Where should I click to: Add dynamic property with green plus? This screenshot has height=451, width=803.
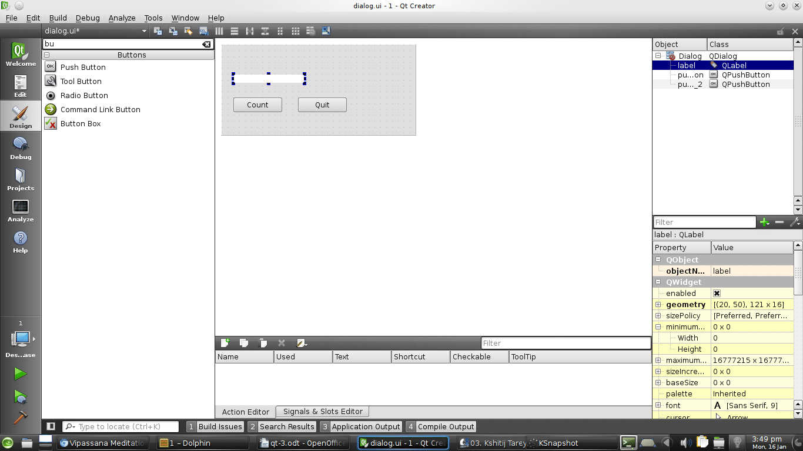pyautogui.click(x=764, y=222)
